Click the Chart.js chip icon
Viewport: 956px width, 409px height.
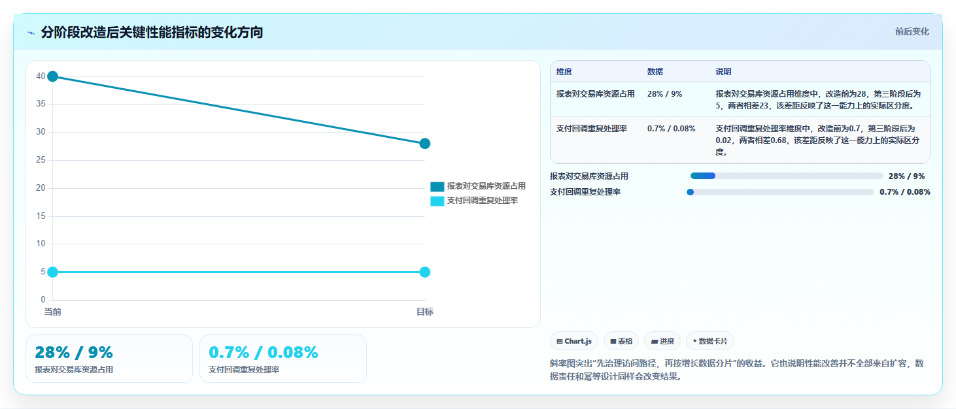click(560, 341)
